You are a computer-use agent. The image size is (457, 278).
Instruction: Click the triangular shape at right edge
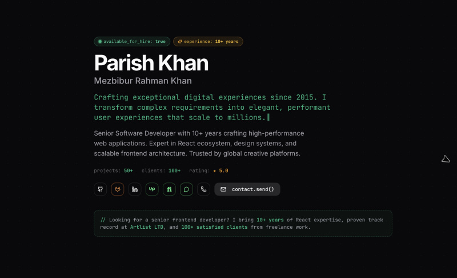coord(446,159)
